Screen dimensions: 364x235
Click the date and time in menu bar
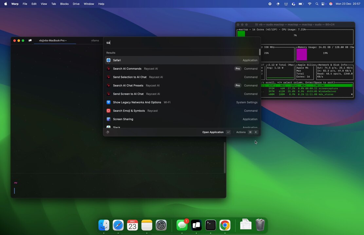(348, 4)
